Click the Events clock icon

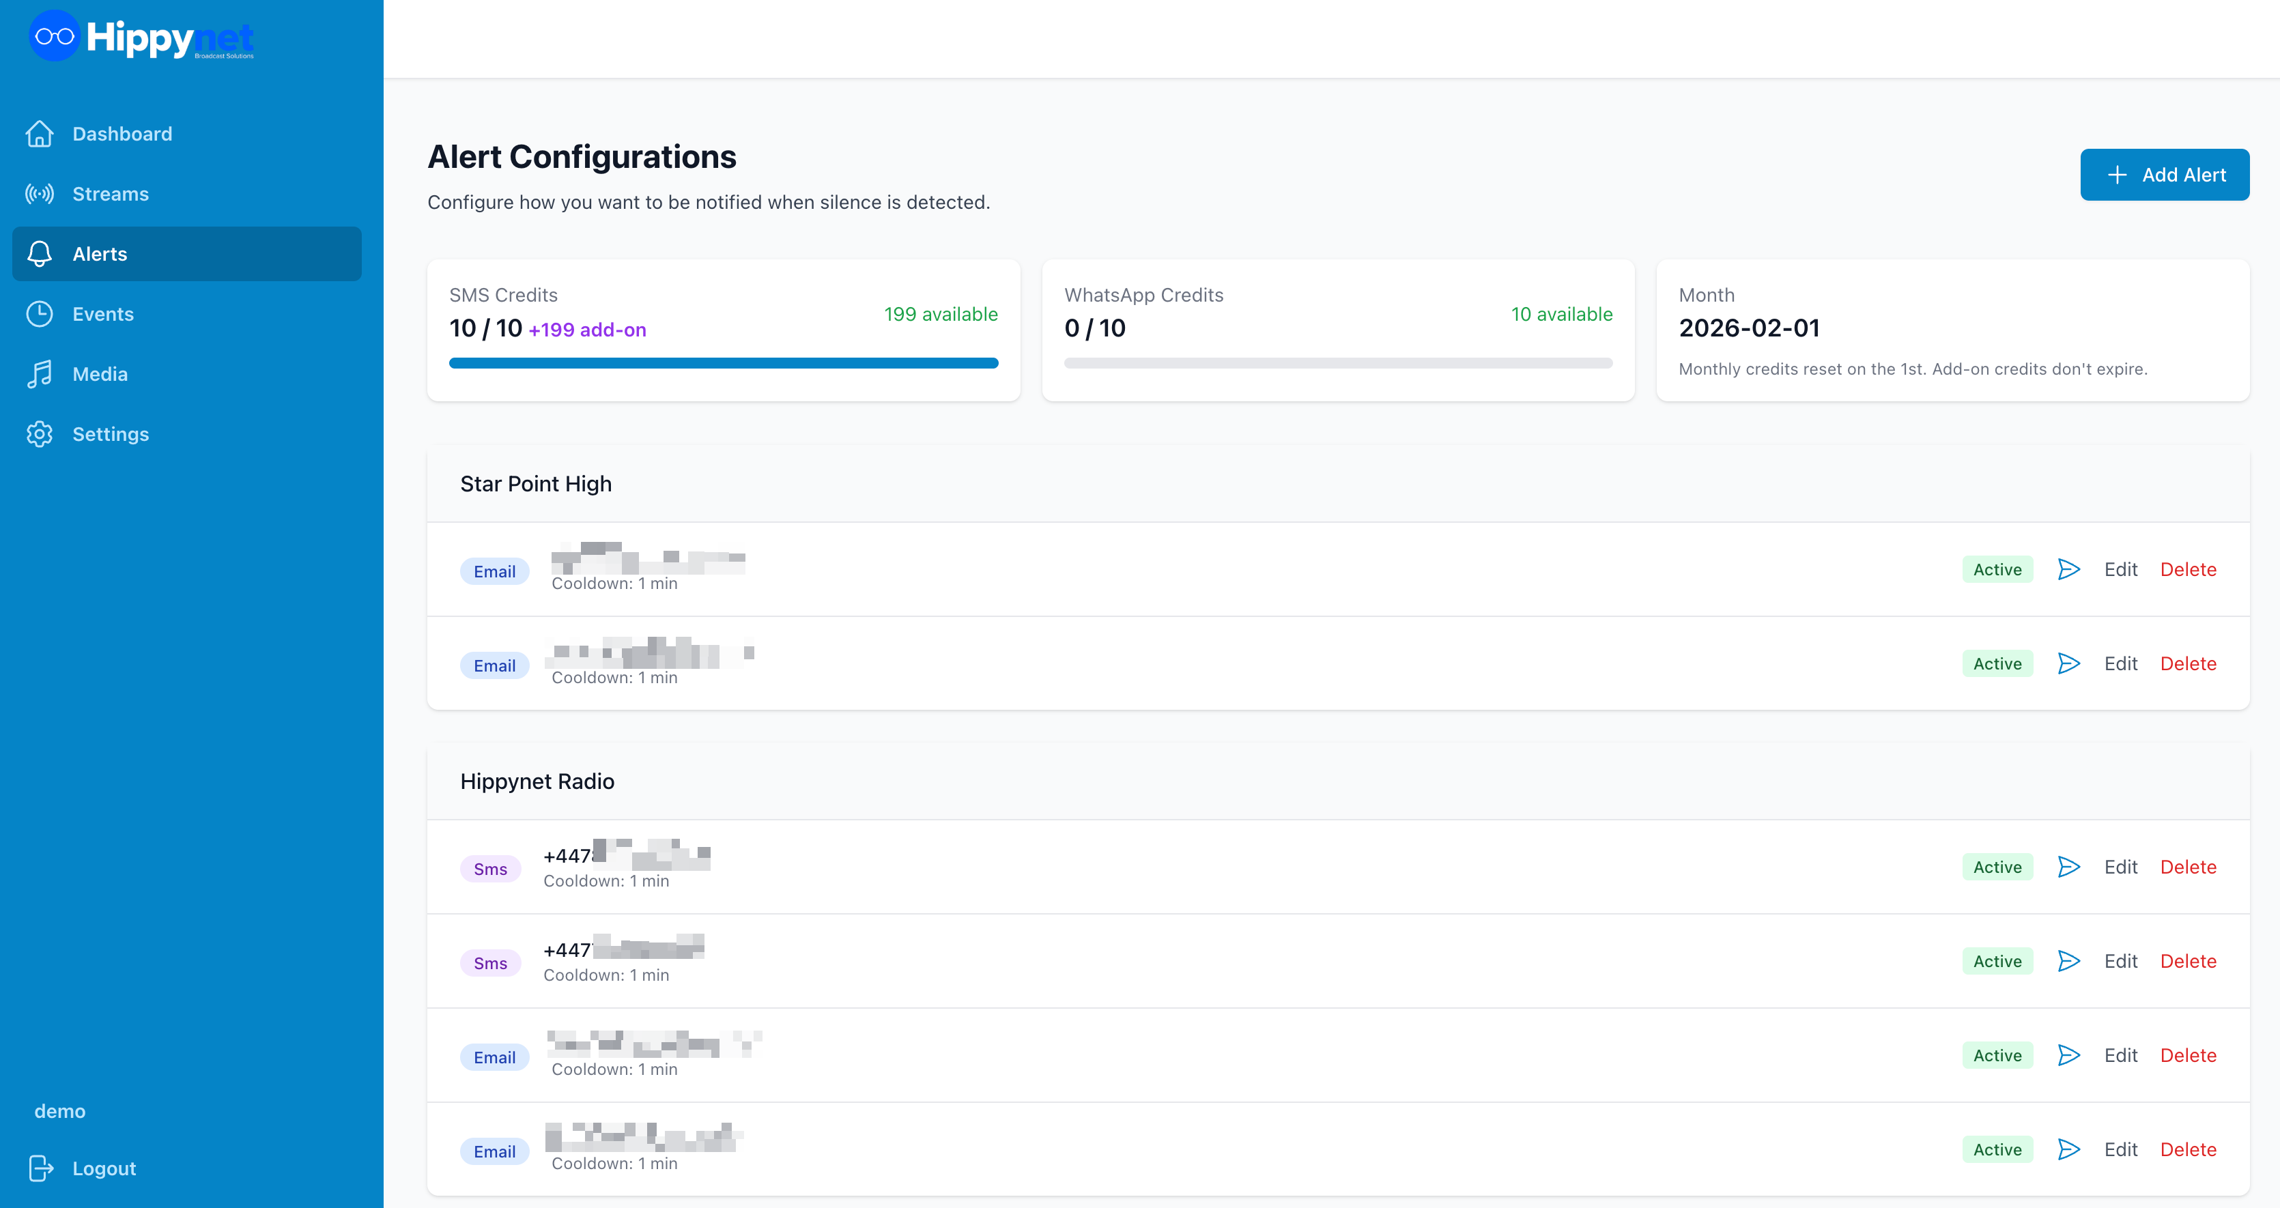click(x=40, y=314)
